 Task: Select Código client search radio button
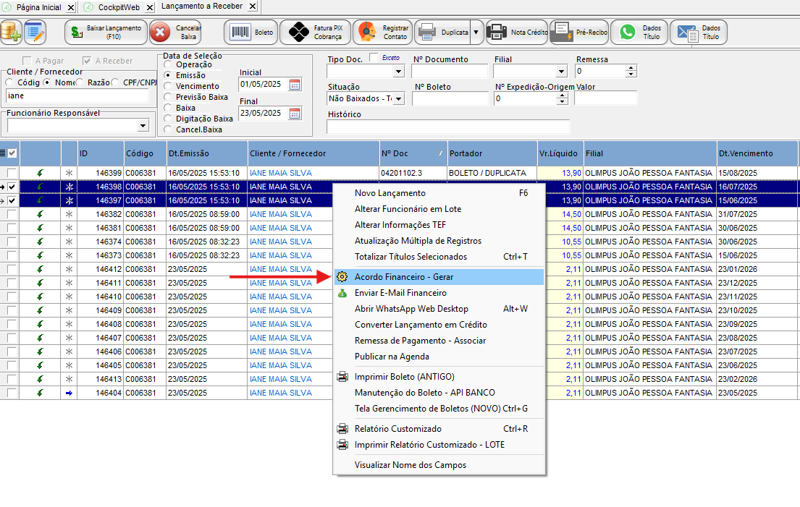click(x=9, y=82)
